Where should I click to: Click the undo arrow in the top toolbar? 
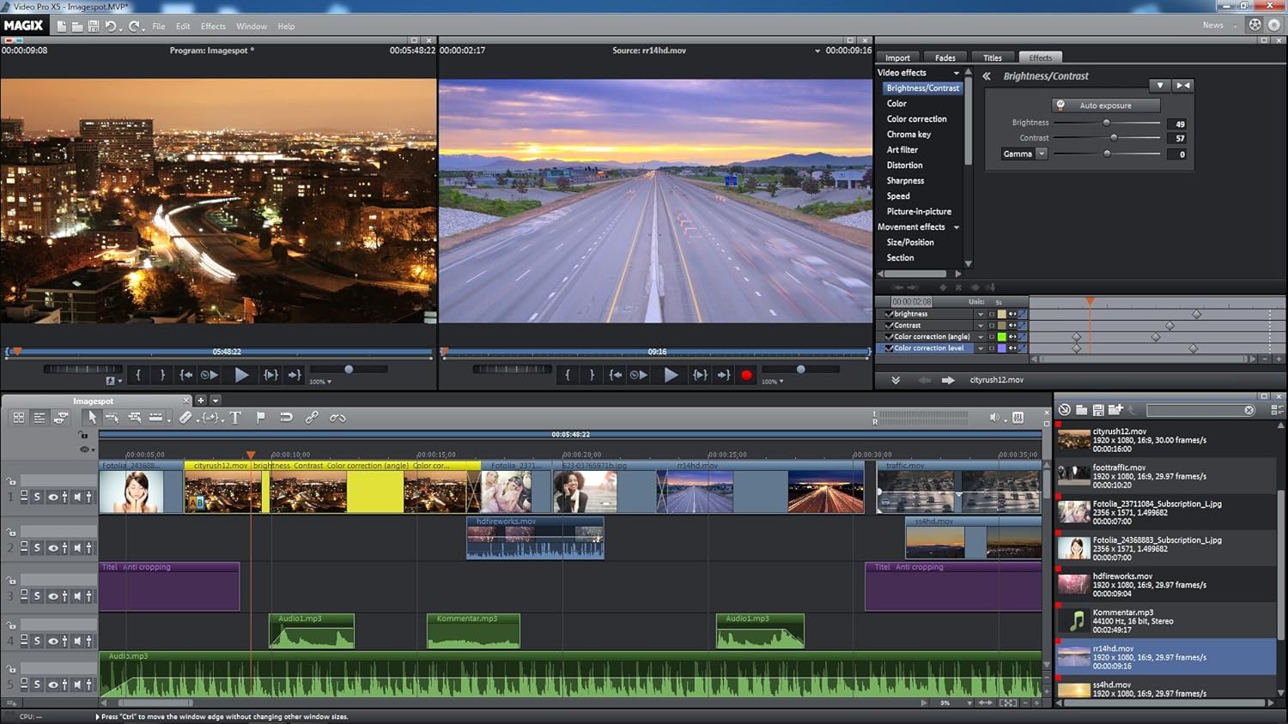[x=111, y=27]
